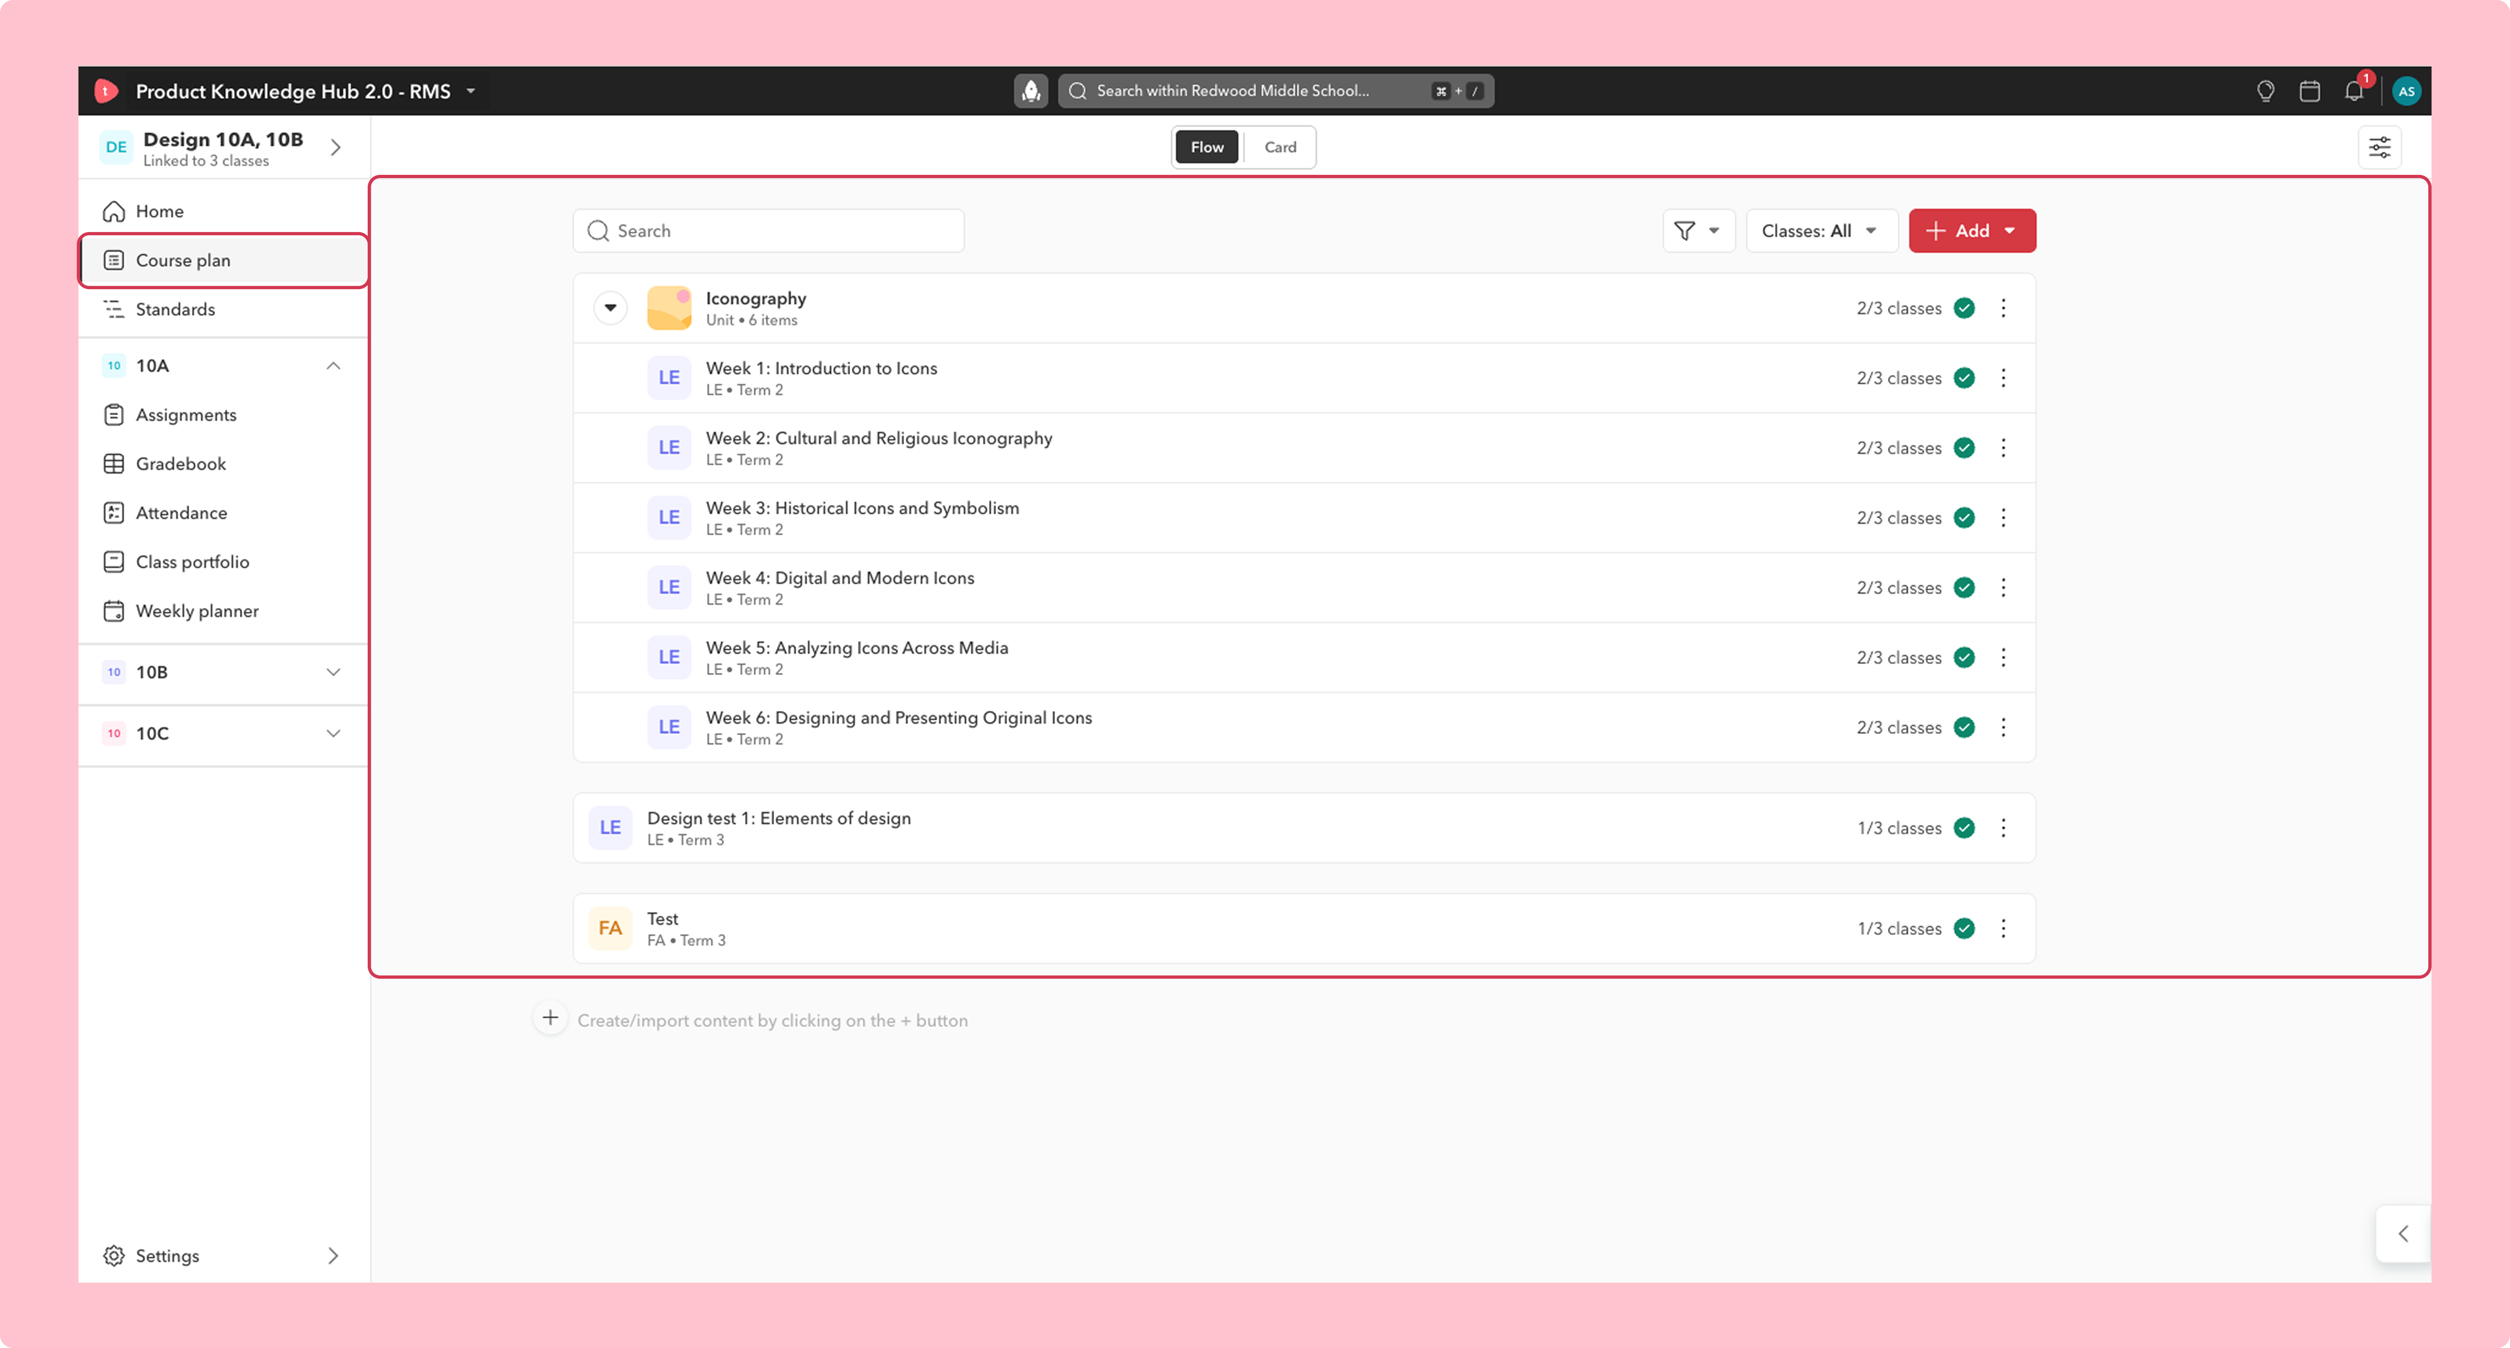
Task: Click the 'Unit • 6 items' subtitle under Iconography
Action: click(751, 320)
